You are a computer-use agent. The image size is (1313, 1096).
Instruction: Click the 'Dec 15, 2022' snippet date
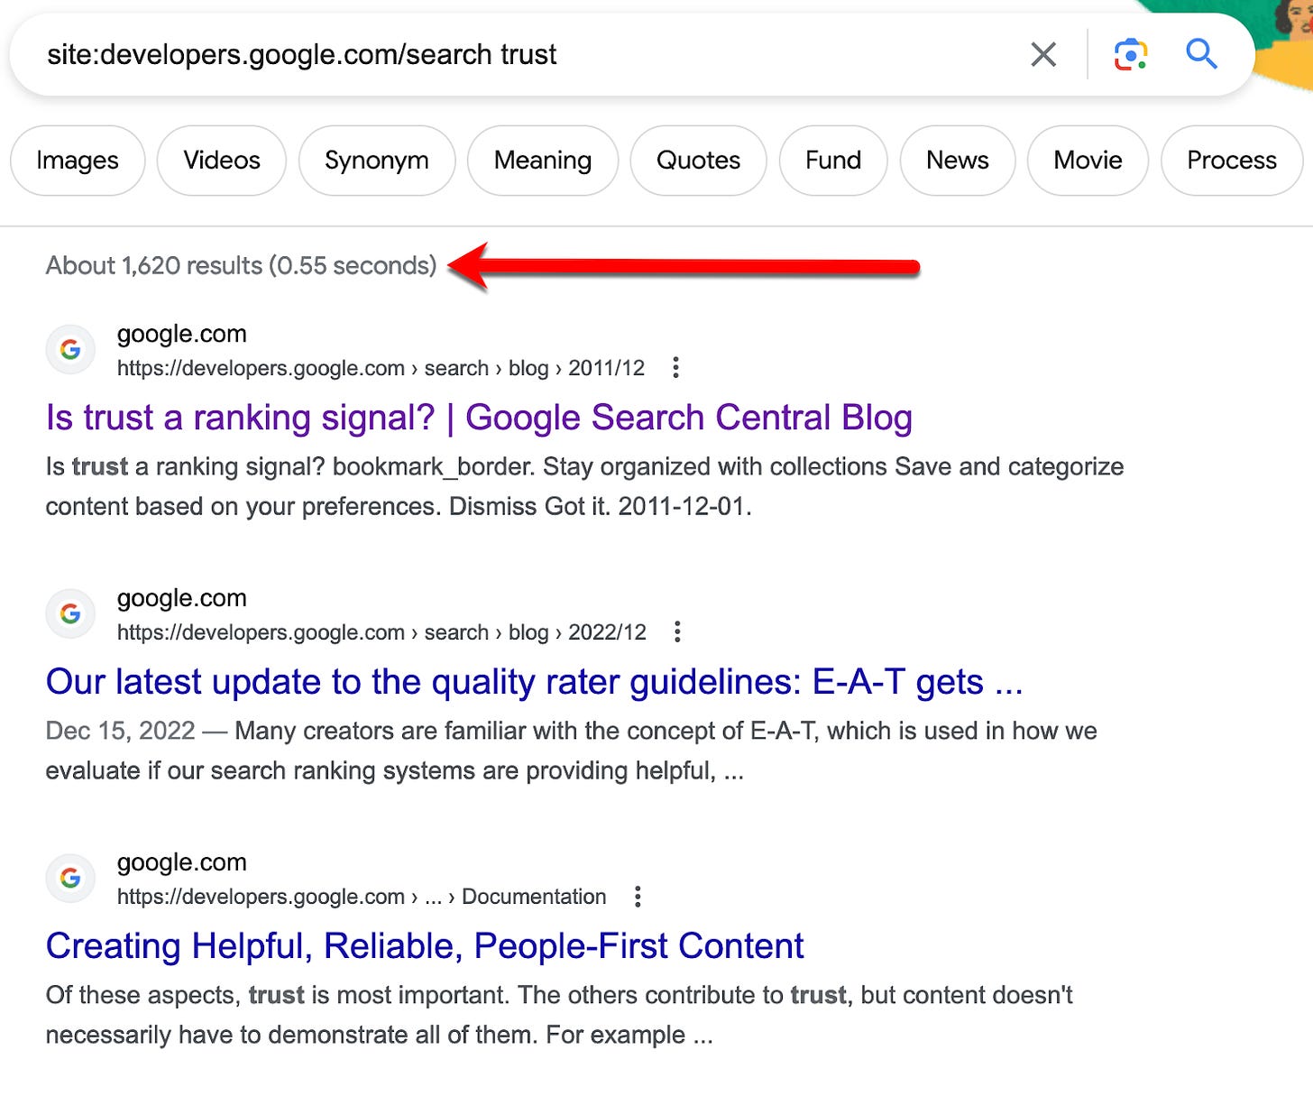121,731
